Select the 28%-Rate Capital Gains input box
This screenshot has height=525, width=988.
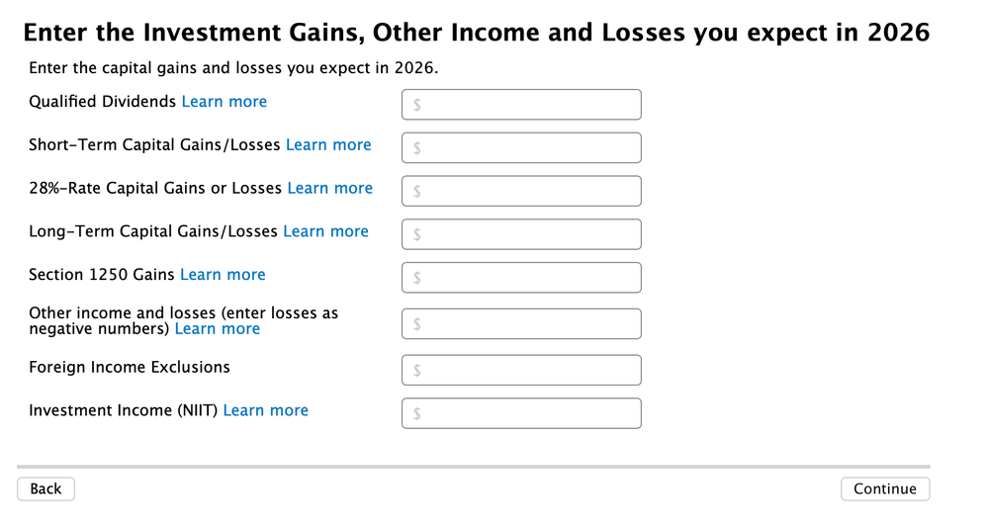[521, 191]
